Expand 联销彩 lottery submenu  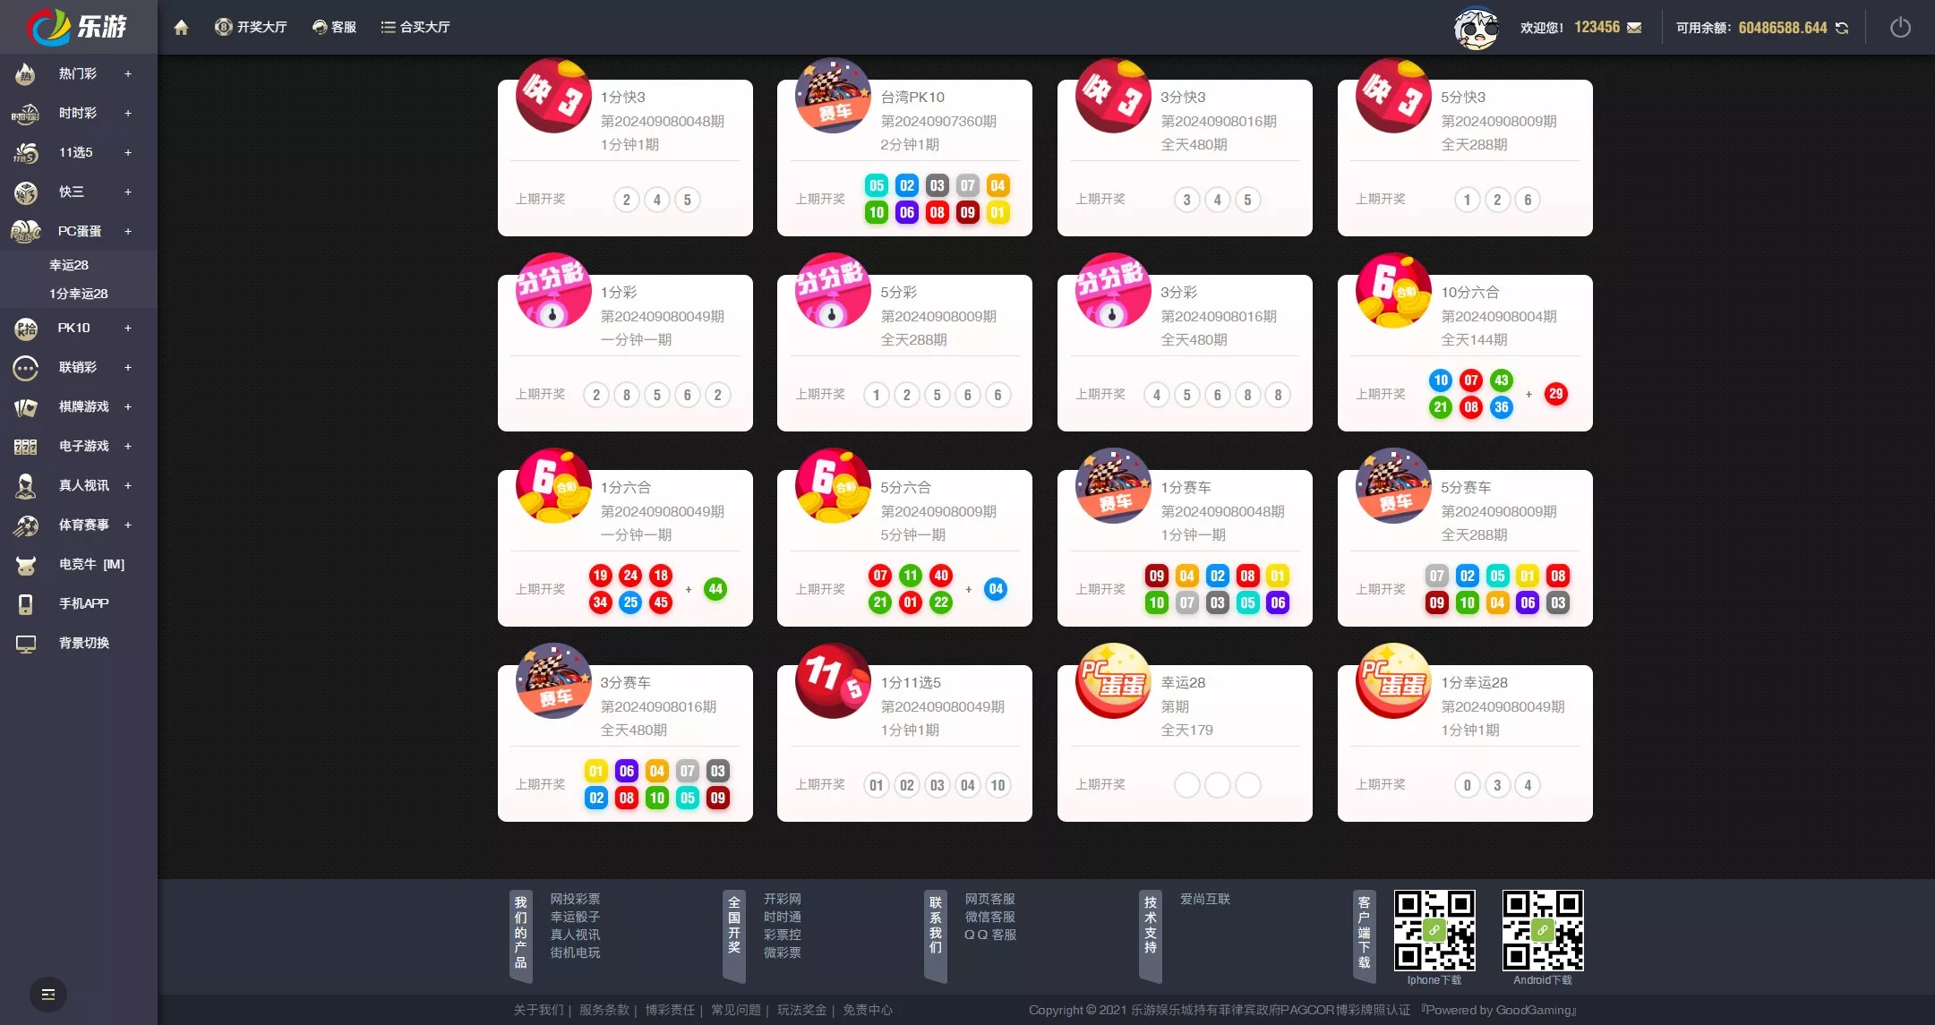(x=126, y=367)
